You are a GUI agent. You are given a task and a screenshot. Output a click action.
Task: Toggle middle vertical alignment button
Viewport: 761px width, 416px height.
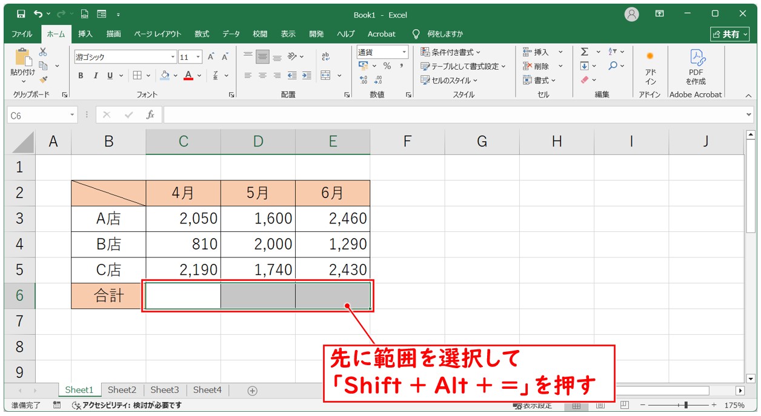(x=262, y=57)
